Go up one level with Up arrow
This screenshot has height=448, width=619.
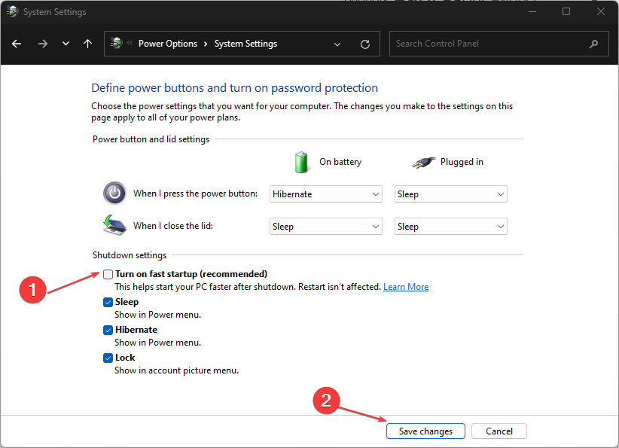tap(87, 44)
